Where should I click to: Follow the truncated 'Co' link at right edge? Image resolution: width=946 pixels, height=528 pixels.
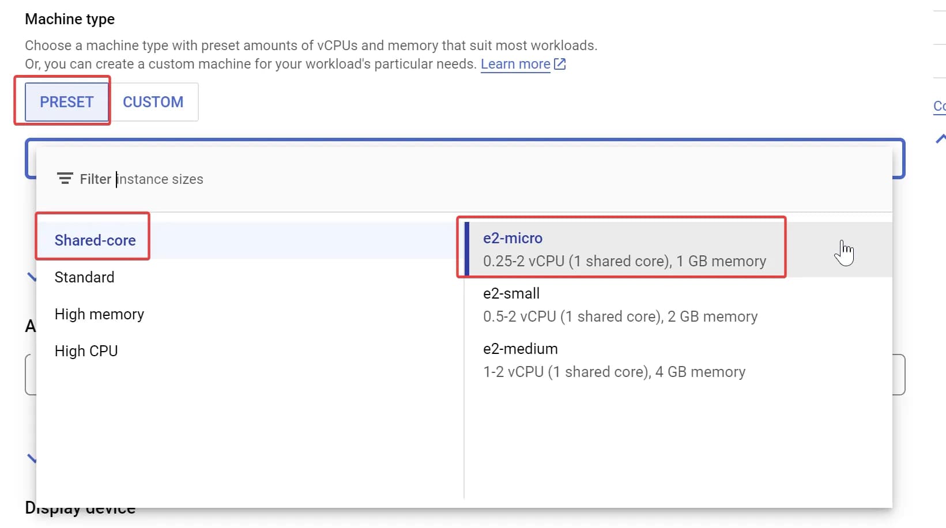click(x=940, y=106)
